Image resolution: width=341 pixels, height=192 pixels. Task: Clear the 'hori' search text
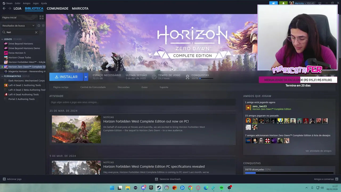pos(36,32)
